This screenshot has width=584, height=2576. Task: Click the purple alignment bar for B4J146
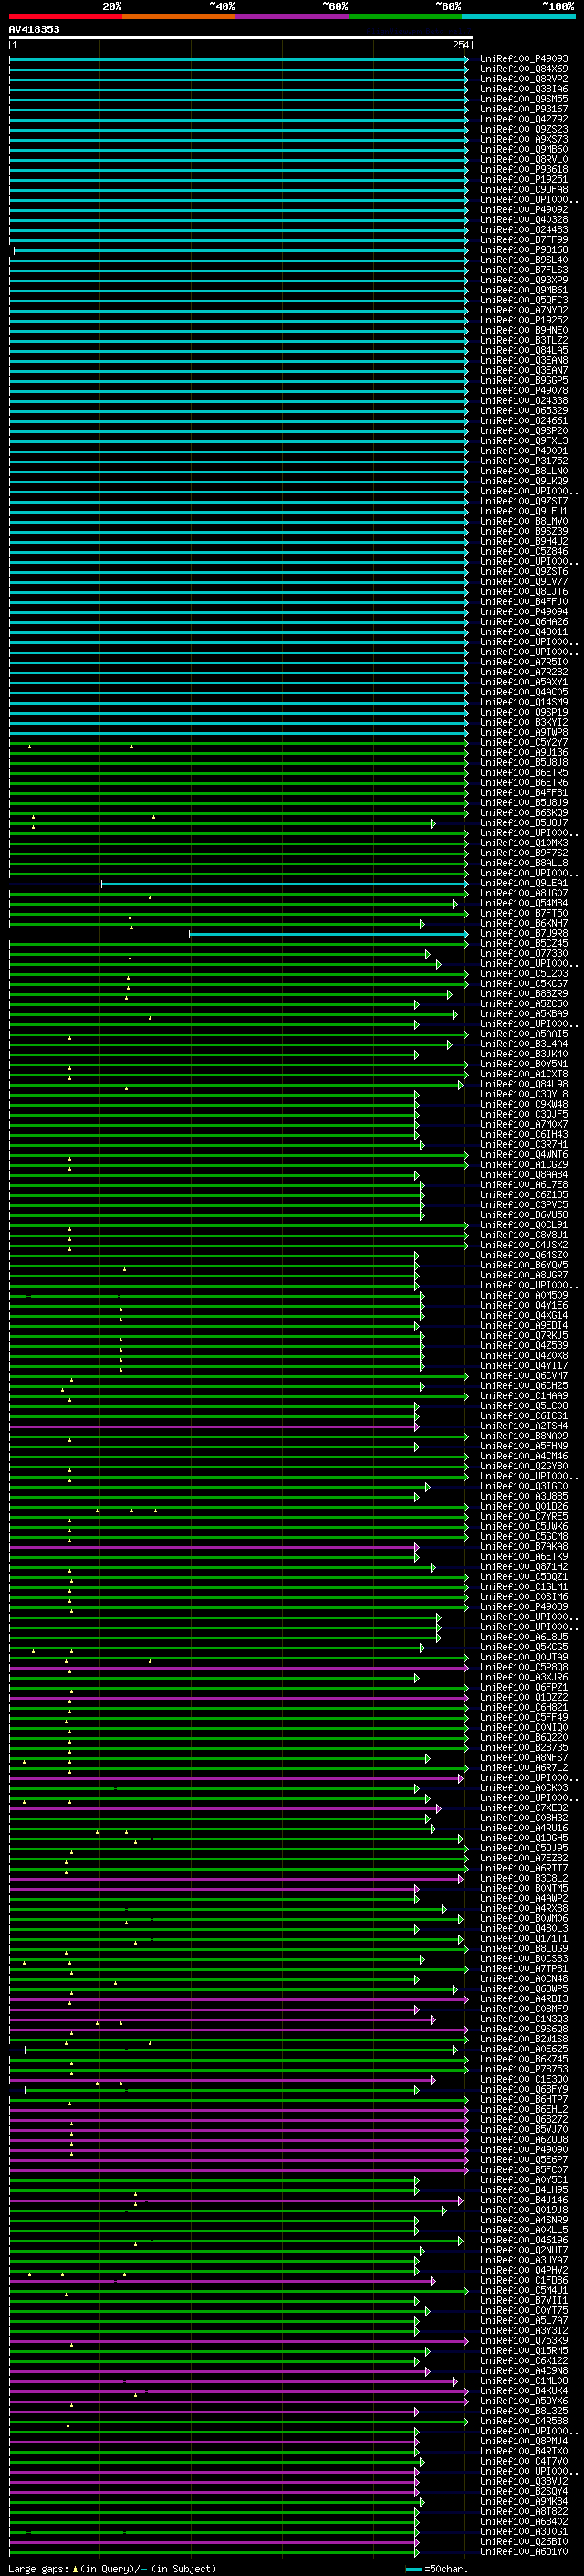pyautogui.click(x=235, y=2200)
